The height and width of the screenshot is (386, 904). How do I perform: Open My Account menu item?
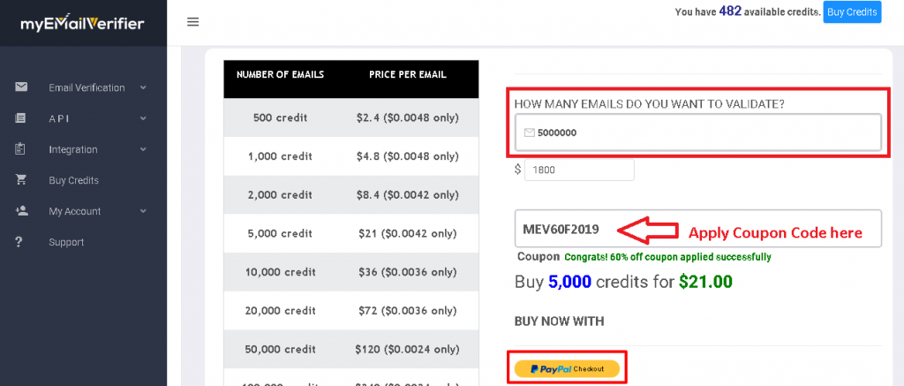coord(75,211)
